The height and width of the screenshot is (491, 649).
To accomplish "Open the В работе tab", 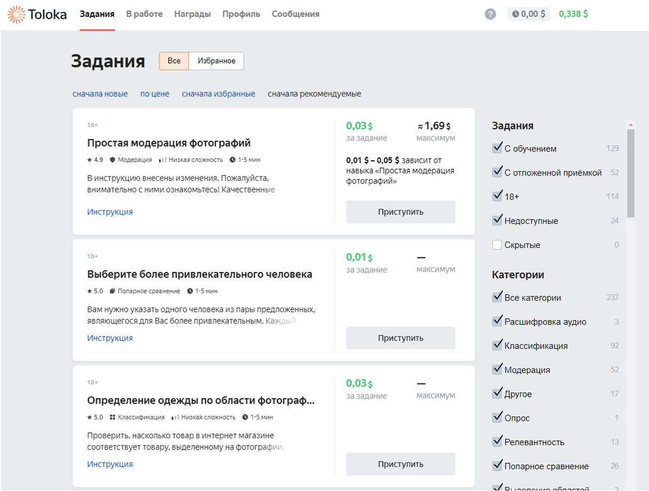I will coord(144,14).
